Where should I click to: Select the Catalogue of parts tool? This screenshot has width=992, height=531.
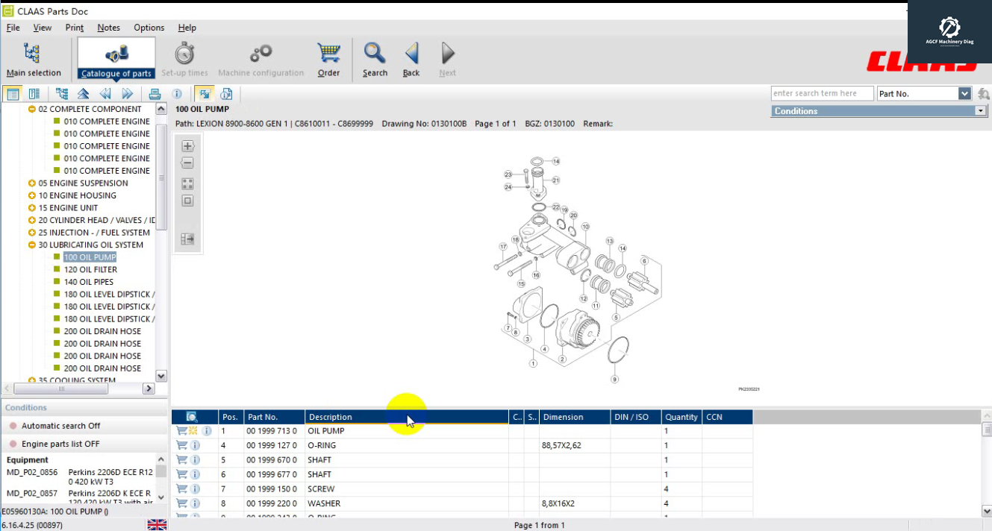coord(115,58)
